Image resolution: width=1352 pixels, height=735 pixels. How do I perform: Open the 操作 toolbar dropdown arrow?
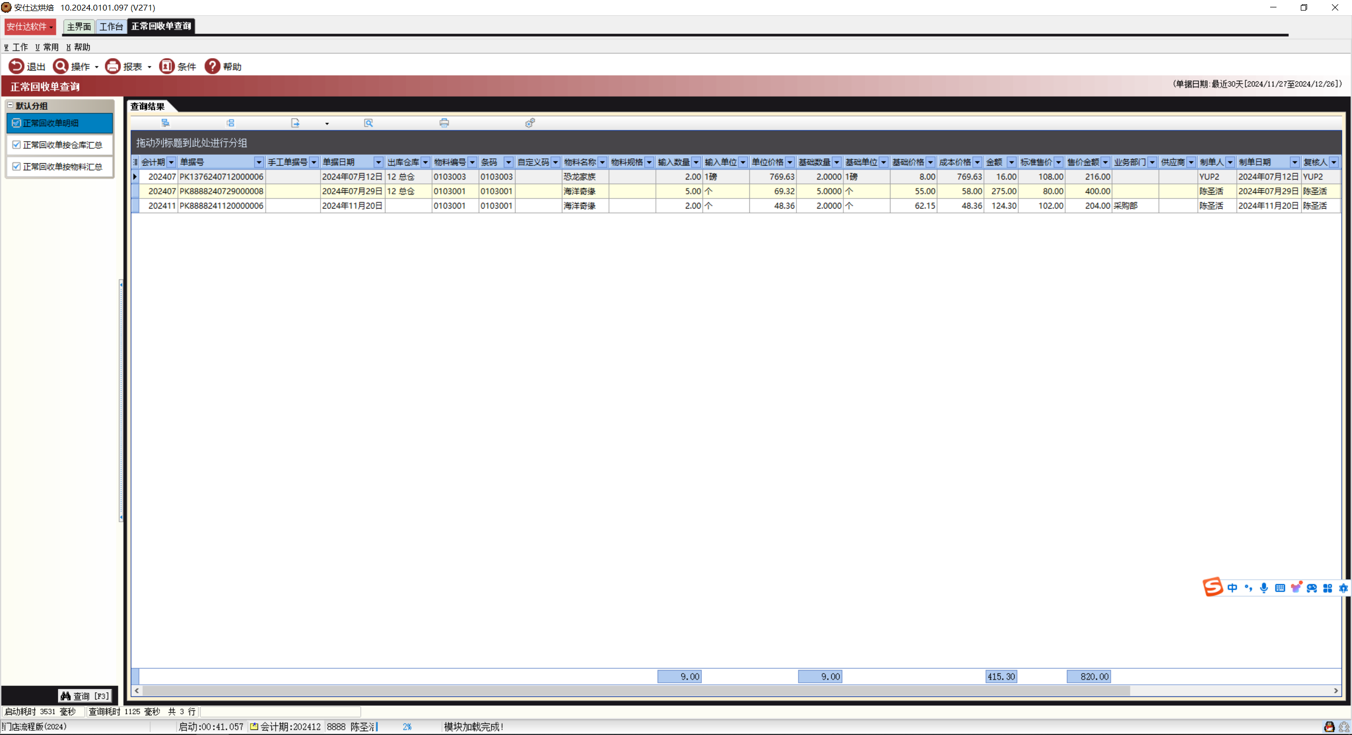[x=97, y=67]
